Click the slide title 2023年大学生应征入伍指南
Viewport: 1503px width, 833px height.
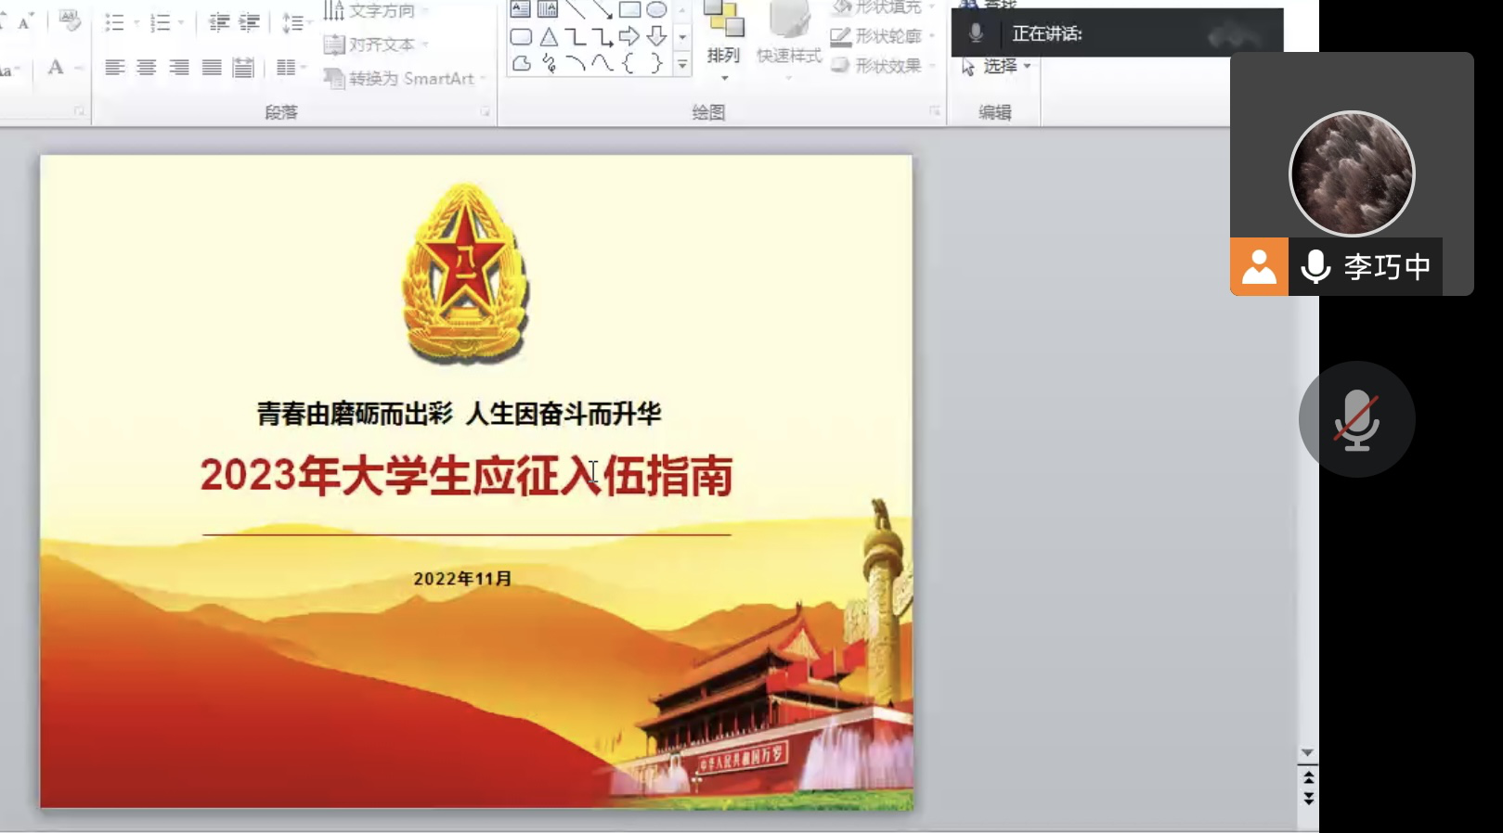[466, 476]
